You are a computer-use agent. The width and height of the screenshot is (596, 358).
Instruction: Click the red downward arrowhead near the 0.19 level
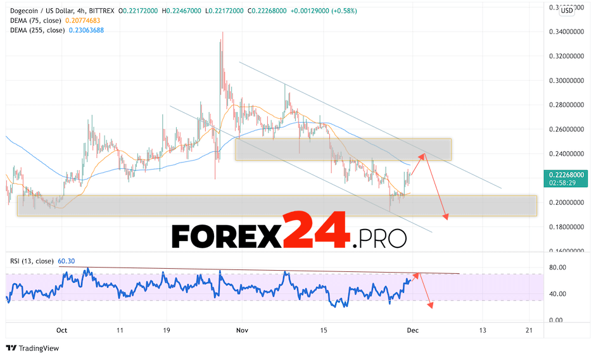tap(447, 217)
